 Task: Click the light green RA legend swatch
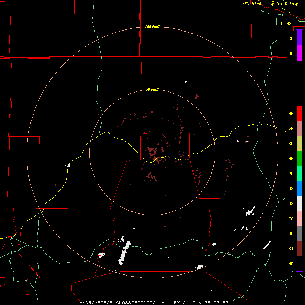pos(299,174)
